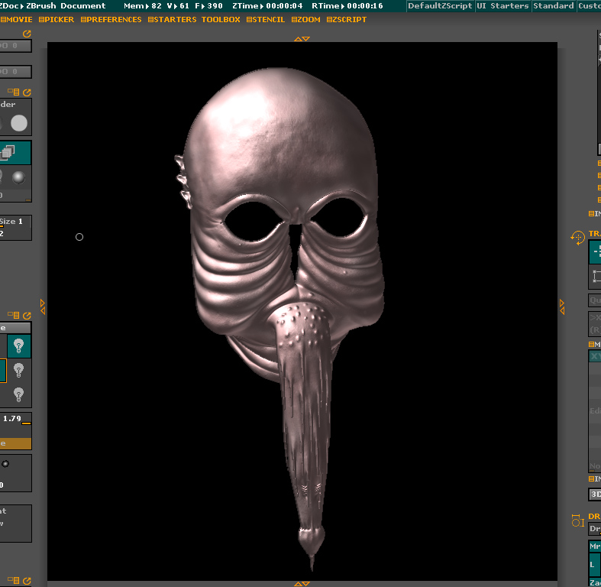This screenshot has width=601, height=587.
Task: Click the frame icon in Transform palette
Action: [x=595, y=277]
